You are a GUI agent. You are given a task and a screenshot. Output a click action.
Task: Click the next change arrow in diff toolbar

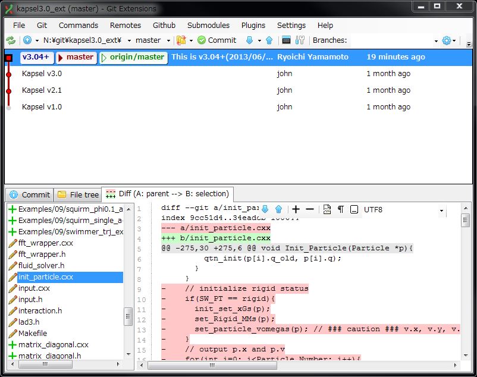pyautogui.click(x=265, y=209)
